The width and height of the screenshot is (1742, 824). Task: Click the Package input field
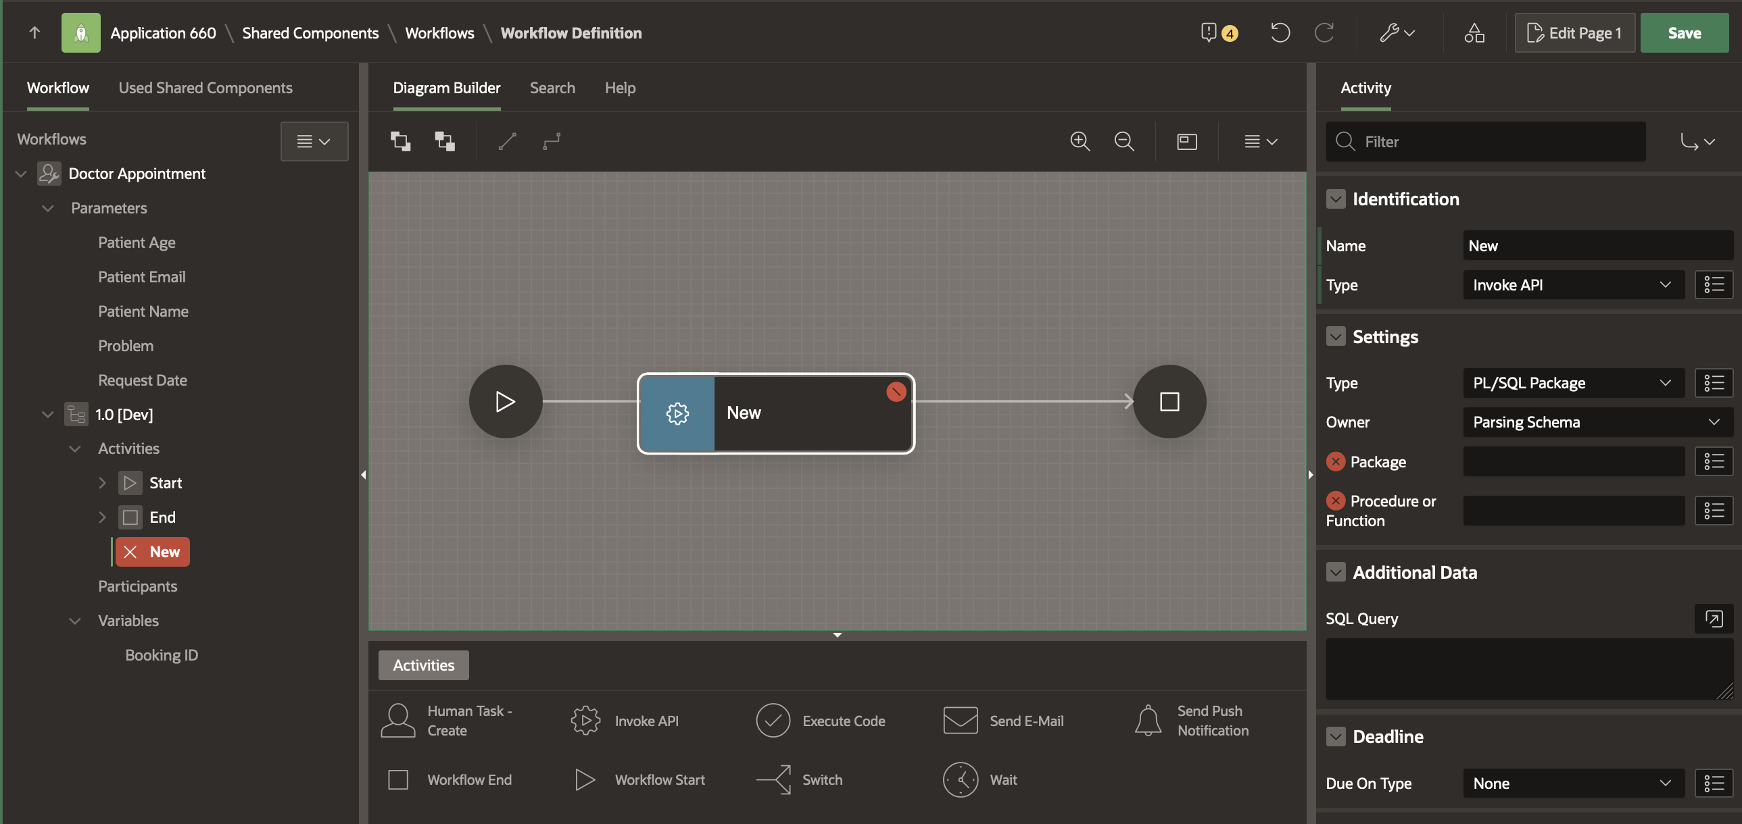(x=1573, y=461)
